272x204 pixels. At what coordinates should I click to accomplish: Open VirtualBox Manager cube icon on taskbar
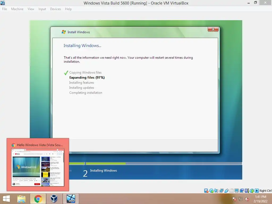[x=54, y=199]
